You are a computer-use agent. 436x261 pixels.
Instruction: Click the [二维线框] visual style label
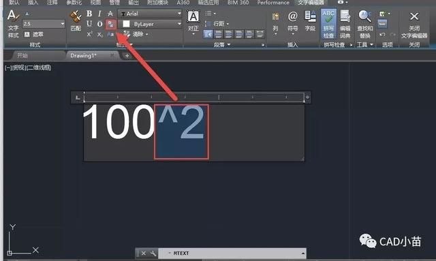(x=39, y=67)
